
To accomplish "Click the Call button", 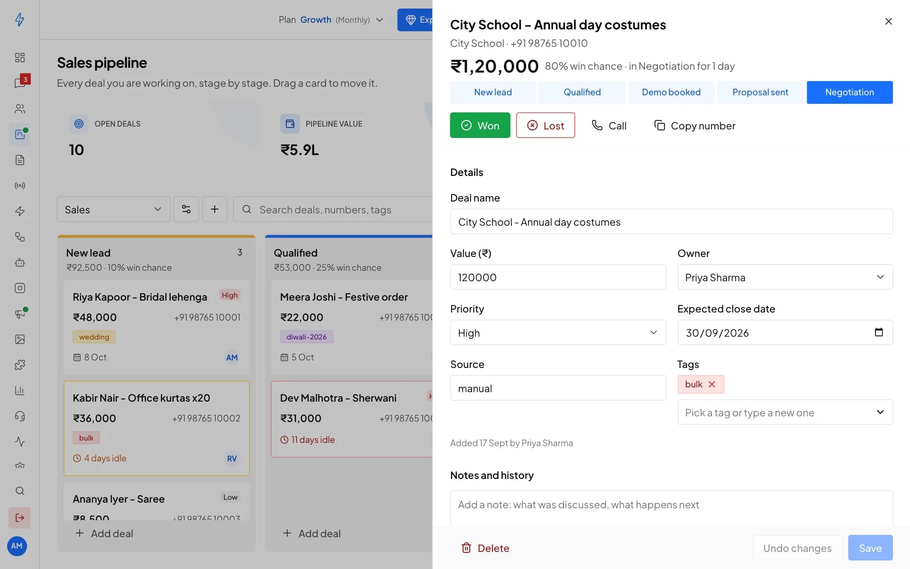I will (609, 126).
